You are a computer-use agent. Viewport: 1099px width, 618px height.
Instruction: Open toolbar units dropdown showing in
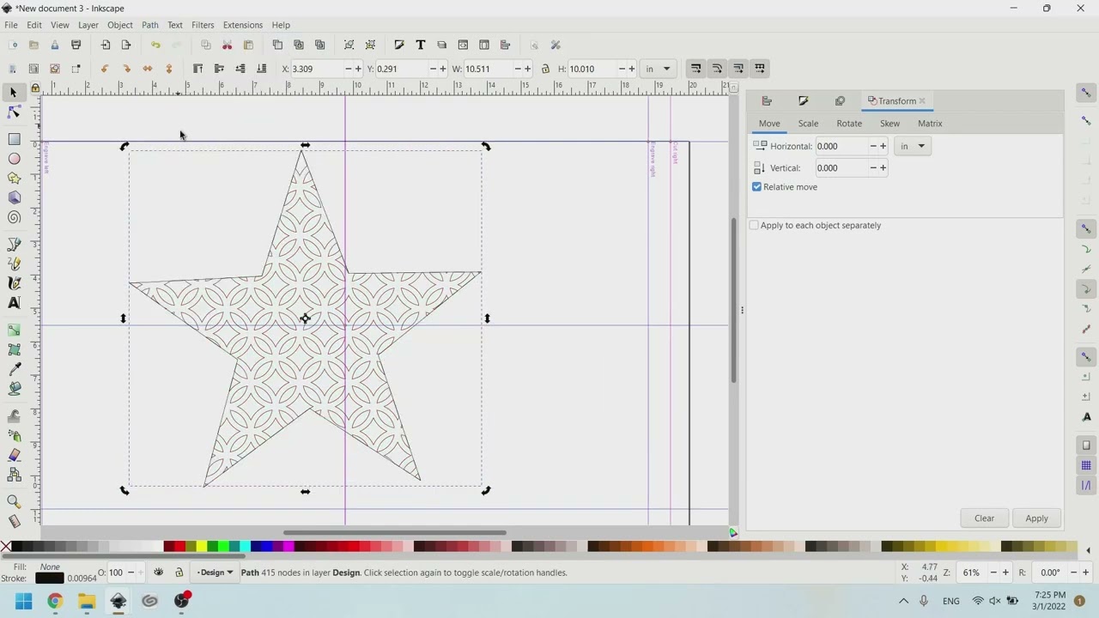pyautogui.click(x=659, y=69)
